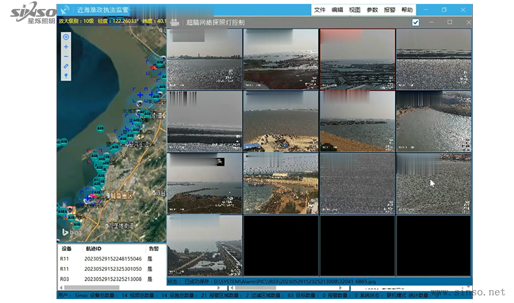Viewport: 514px width, 303px height.
Task: Click the map locate/target tool icon
Action: point(66,37)
